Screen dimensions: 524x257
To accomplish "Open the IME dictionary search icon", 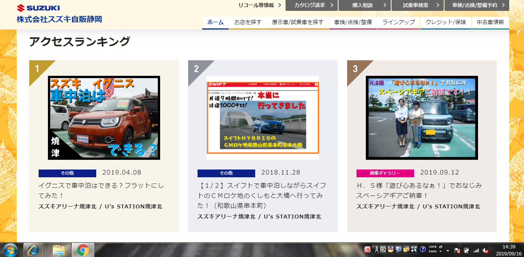I will (399, 249).
